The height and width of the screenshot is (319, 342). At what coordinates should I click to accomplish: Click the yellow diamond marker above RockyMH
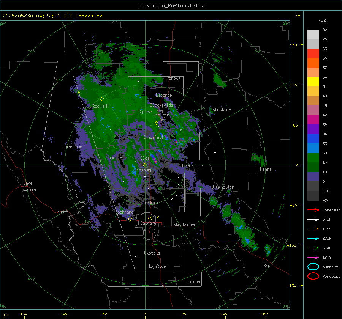(101, 99)
